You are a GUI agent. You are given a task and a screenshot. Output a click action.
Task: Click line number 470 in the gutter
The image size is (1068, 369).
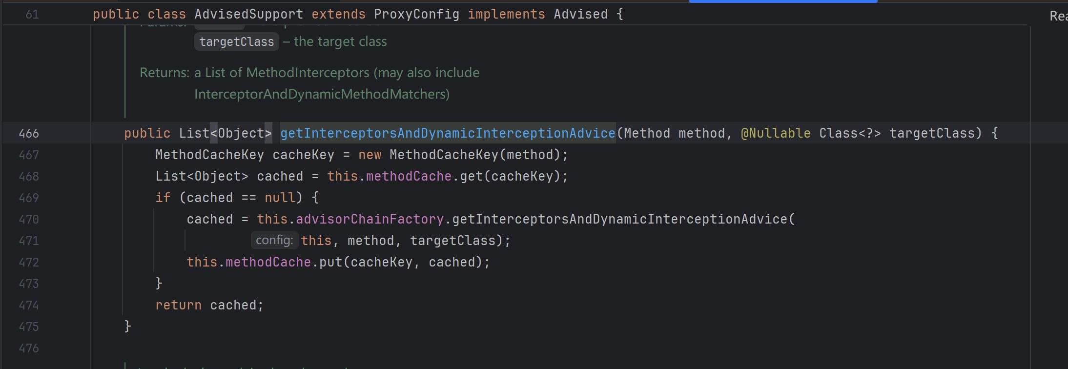[x=29, y=219]
